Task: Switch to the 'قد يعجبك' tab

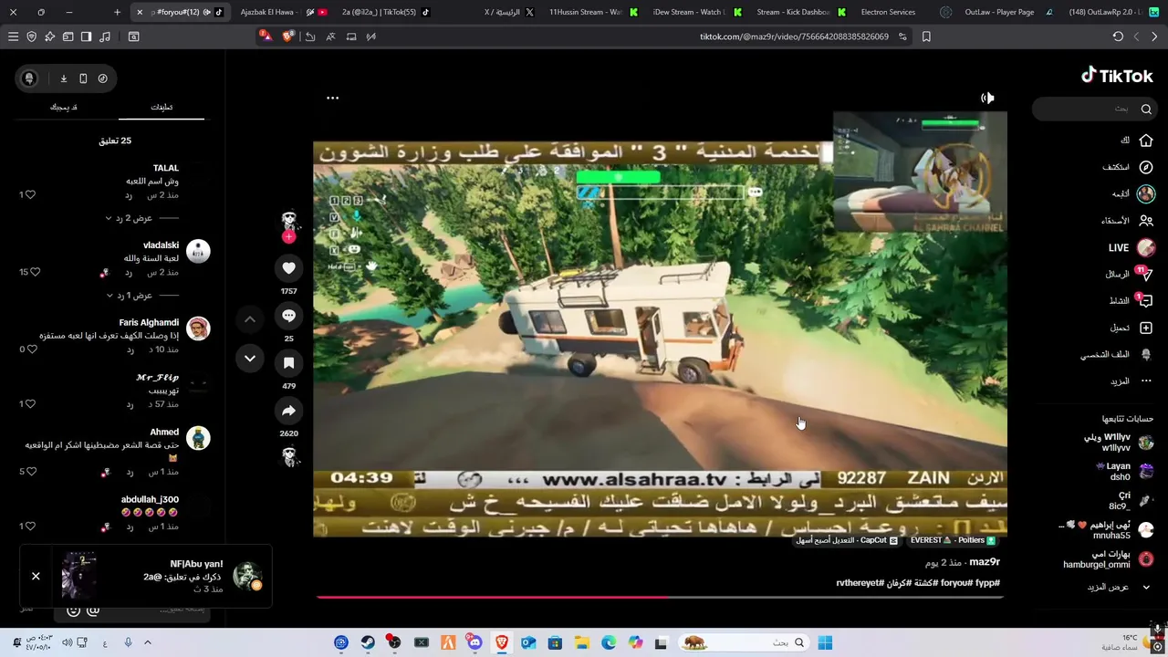Action: tap(63, 107)
